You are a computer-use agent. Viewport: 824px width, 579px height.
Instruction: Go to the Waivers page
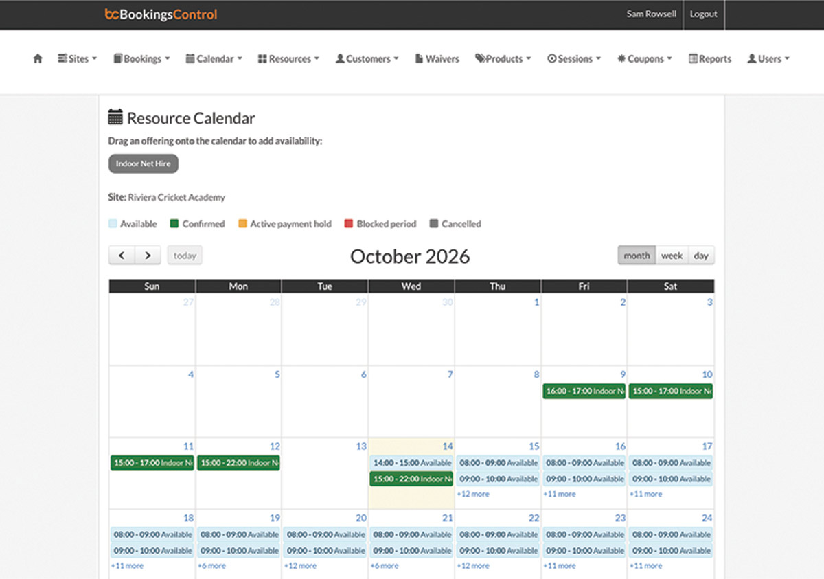(437, 59)
